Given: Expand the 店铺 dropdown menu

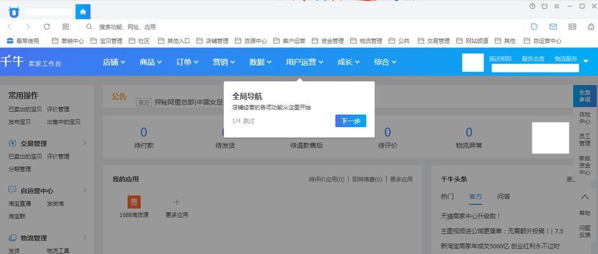Looking at the screenshot, I should click(113, 62).
